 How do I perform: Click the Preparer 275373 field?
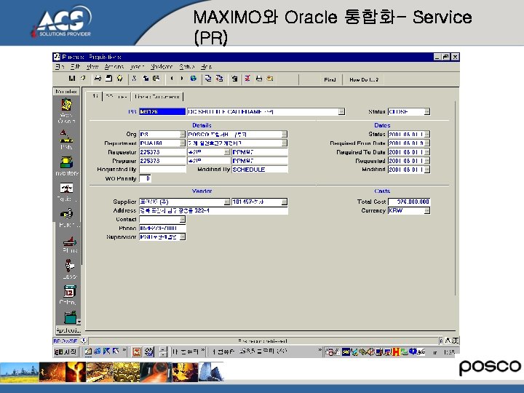point(162,161)
